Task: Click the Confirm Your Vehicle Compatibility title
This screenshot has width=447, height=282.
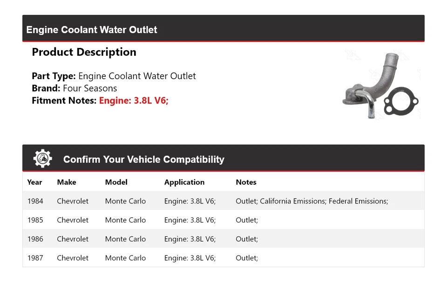Action: [143, 159]
